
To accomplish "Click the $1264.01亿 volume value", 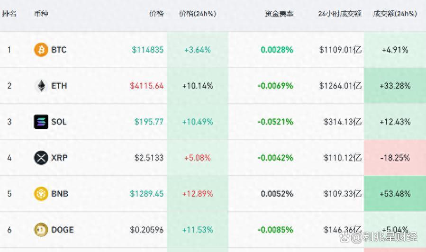I will click(x=340, y=86).
